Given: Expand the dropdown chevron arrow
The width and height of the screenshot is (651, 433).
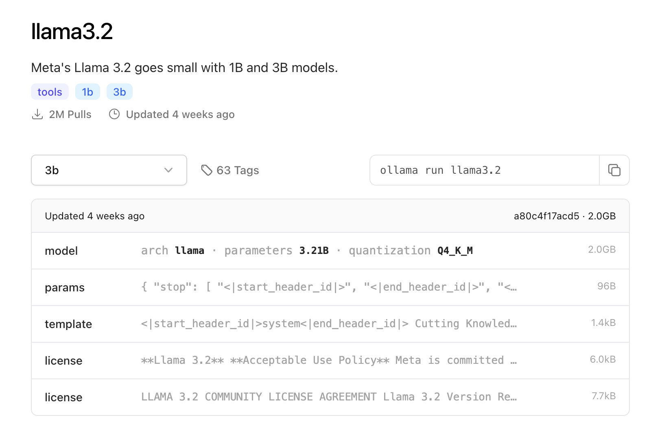Looking at the screenshot, I should coord(168,170).
